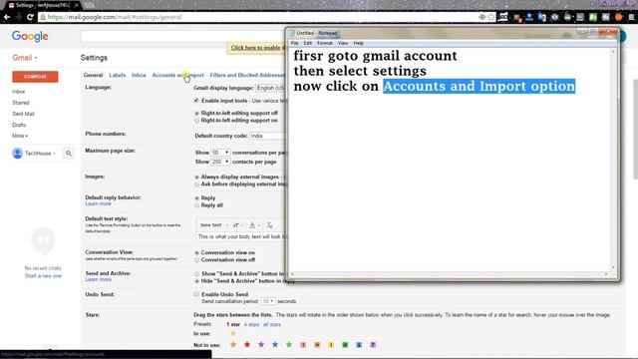Click the green extension icon in Chrome toolbar

(x=593, y=17)
